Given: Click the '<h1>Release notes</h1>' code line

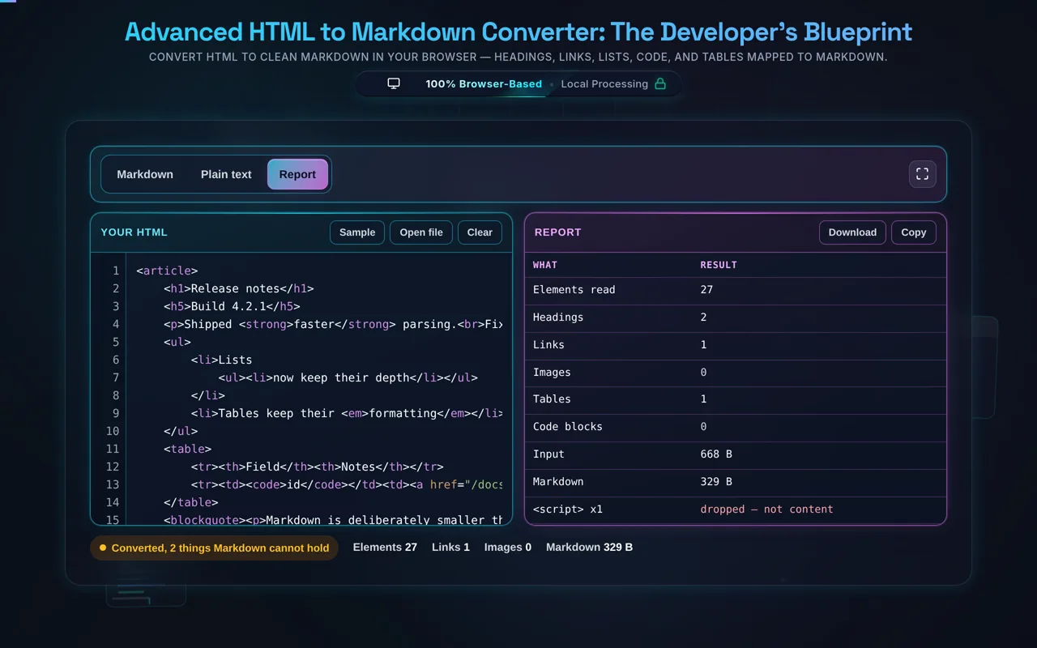Looking at the screenshot, I should [x=238, y=288].
